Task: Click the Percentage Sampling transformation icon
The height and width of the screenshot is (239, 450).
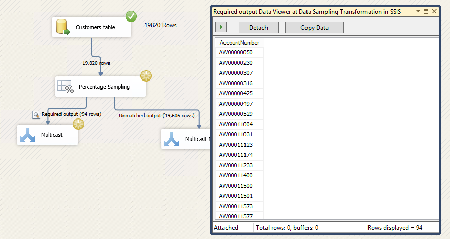Action: coord(66,87)
